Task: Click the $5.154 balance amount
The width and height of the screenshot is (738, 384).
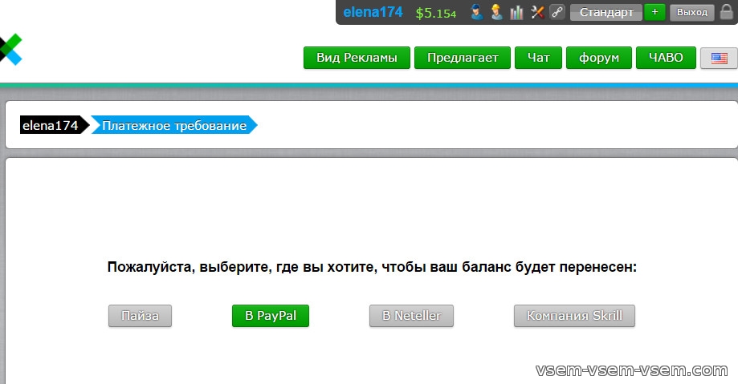Action: click(436, 13)
